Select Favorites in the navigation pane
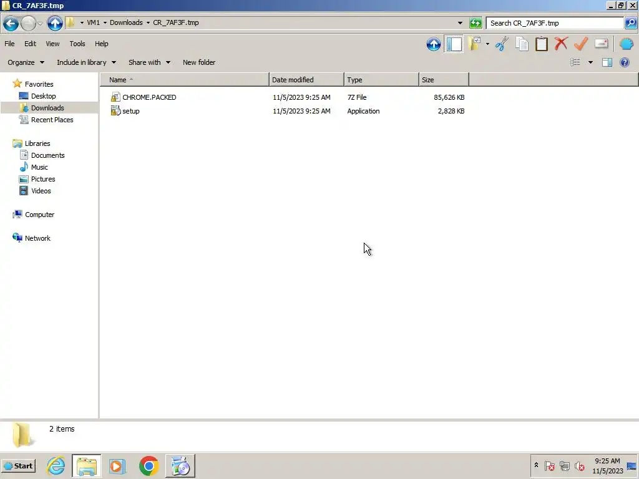 pos(39,84)
